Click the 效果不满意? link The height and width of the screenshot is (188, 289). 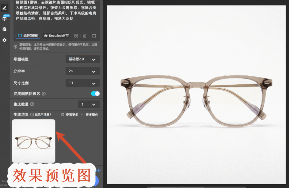43,115
